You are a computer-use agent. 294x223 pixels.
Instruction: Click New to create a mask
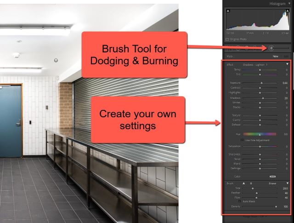coord(276,56)
